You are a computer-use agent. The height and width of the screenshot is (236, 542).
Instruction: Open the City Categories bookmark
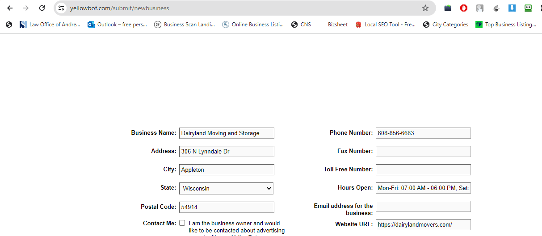click(446, 25)
